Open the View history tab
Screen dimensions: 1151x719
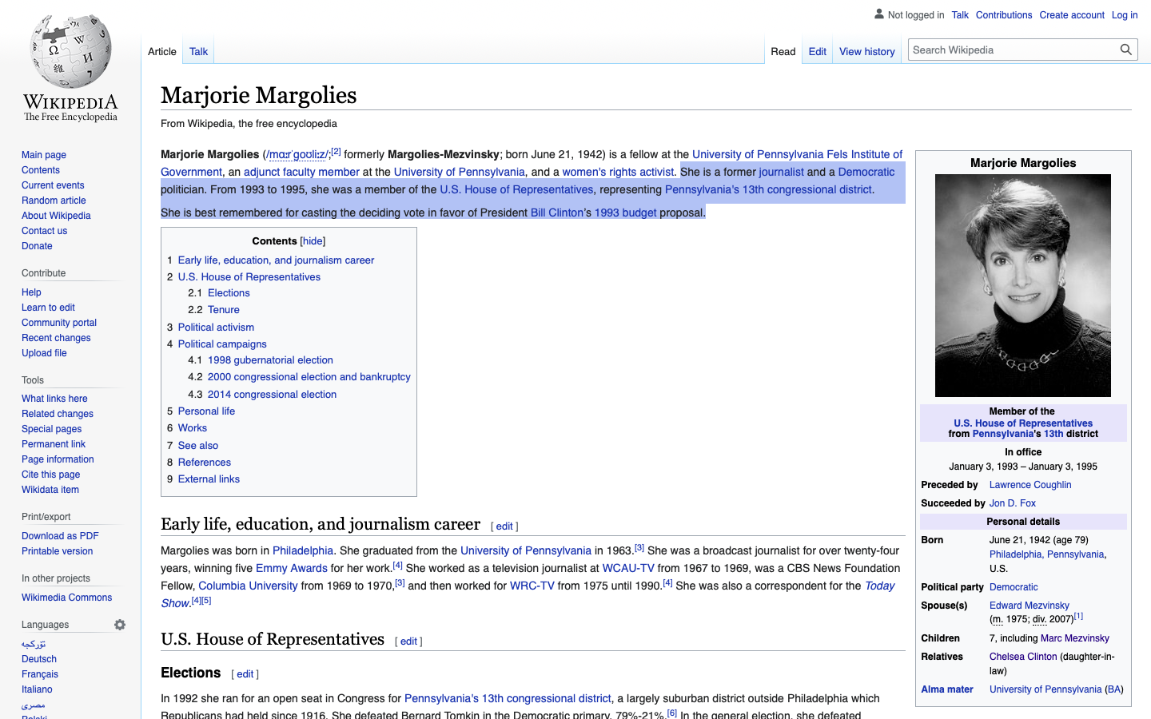(867, 52)
